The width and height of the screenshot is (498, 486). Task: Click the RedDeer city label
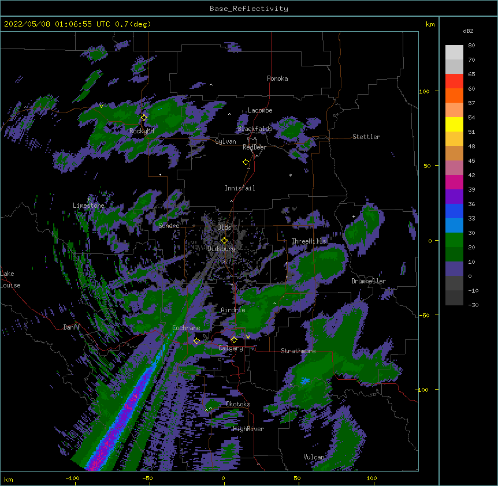coord(254,147)
